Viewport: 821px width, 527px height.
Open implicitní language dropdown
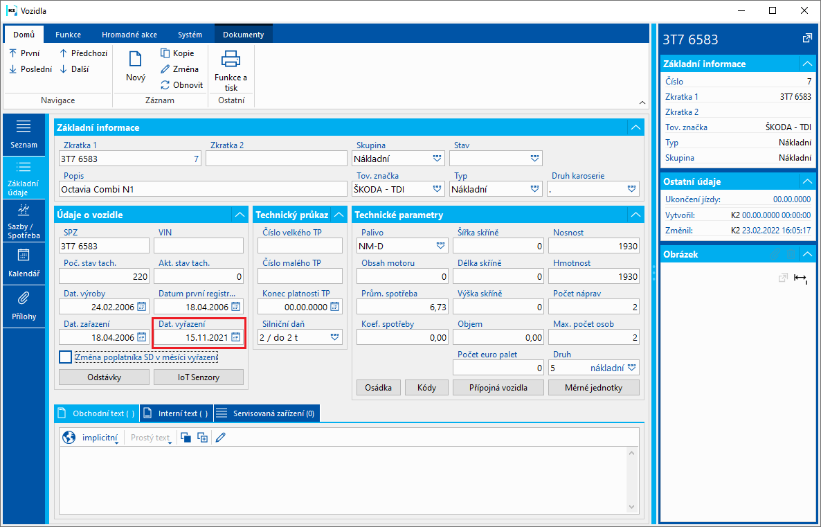[x=100, y=438]
